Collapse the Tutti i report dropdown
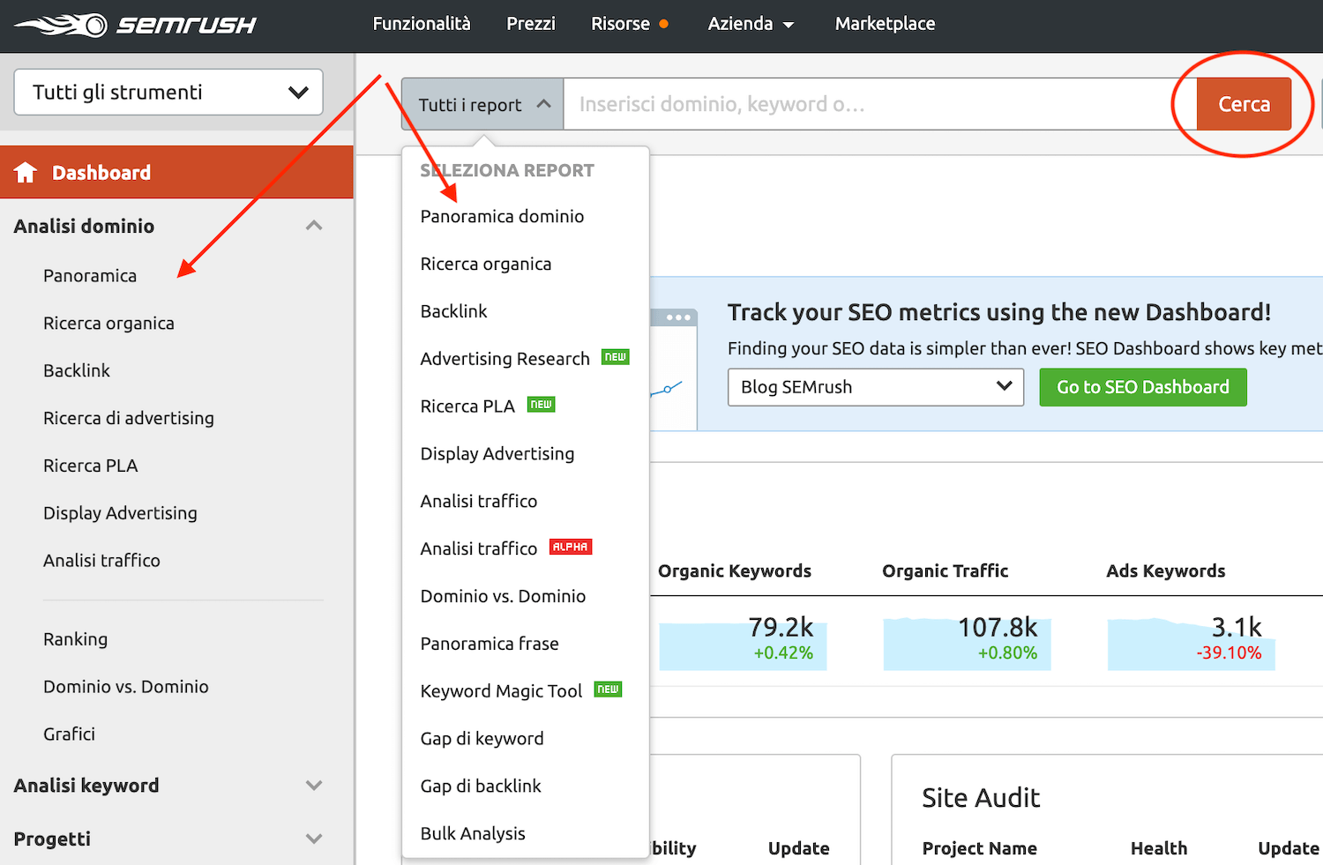This screenshot has height=865, width=1323. [482, 104]
